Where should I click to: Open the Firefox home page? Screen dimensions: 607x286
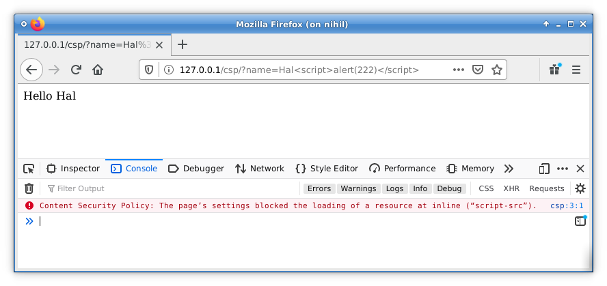(98, 70)
